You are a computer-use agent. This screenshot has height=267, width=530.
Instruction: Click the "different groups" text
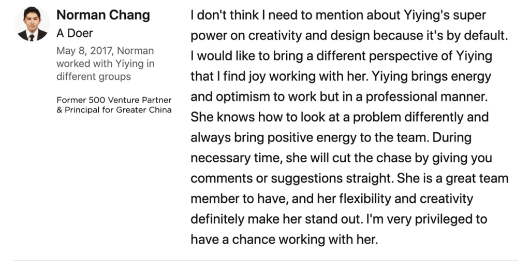tap(94, 77)
